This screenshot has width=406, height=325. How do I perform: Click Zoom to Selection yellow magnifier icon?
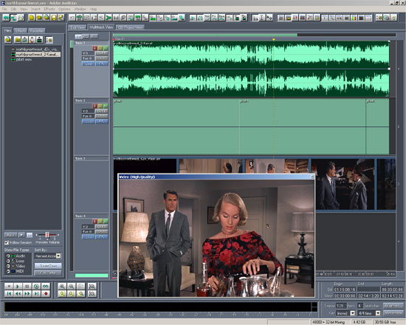point(62,294)
